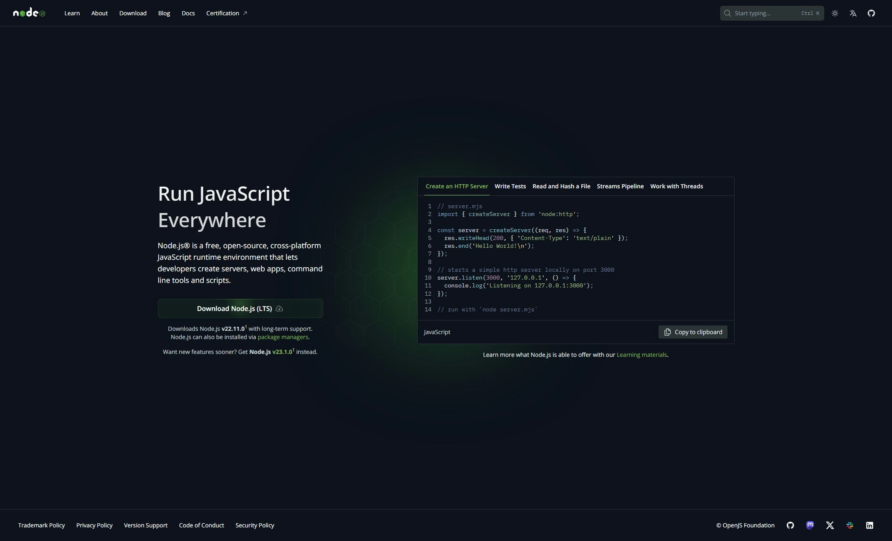Open the language selector
This screenshot has width=892, height=541.
(853, 13)
